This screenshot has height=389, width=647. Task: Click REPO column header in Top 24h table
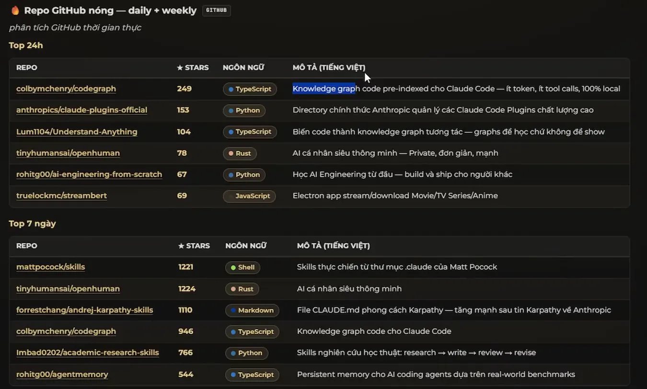27,68
